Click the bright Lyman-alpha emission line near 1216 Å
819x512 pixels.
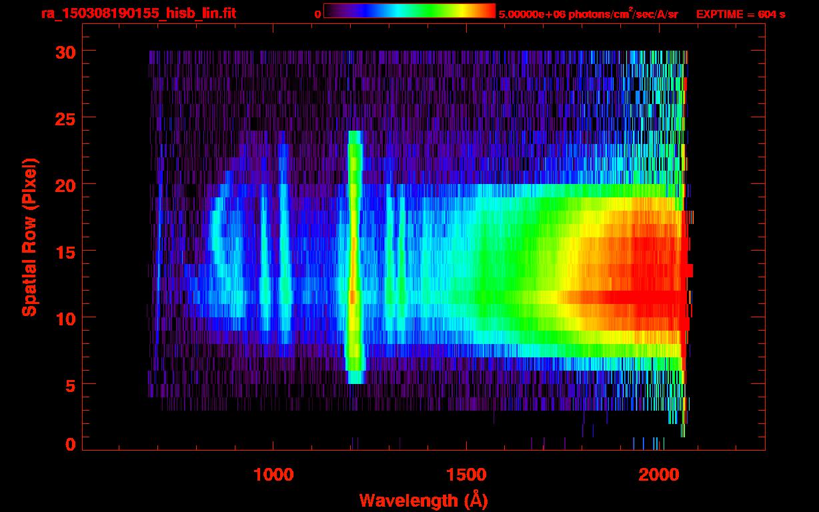355,257
